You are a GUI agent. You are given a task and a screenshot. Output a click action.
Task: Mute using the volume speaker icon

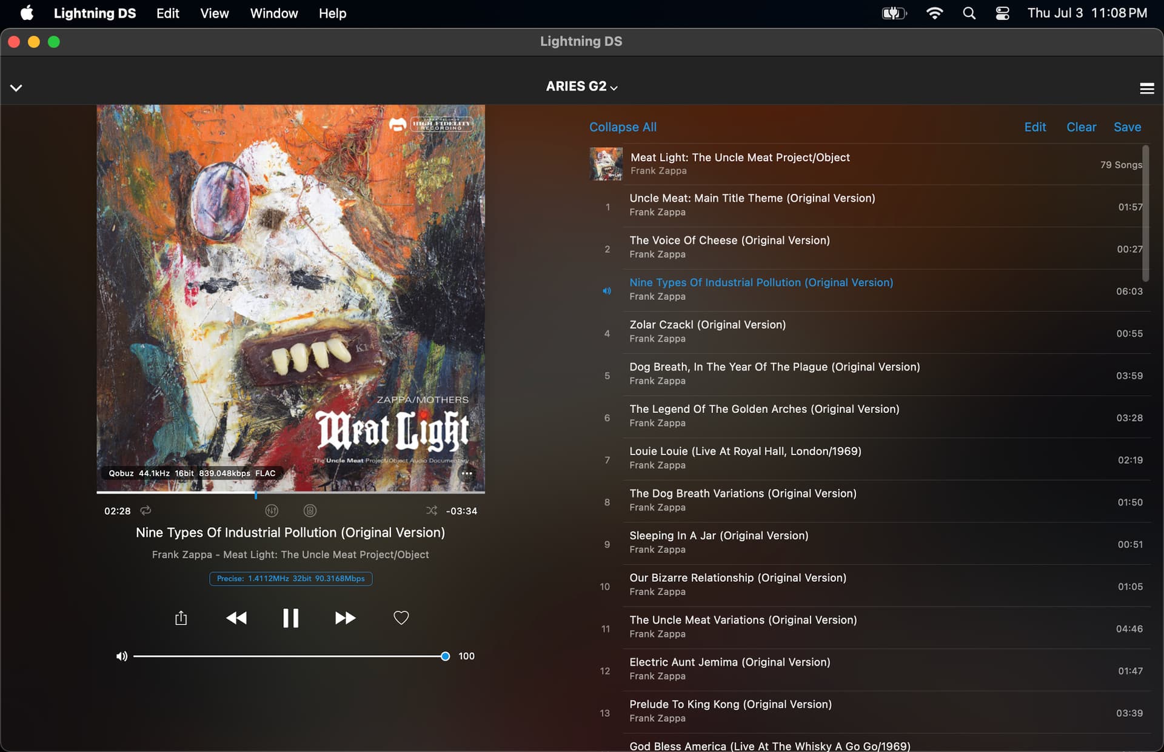[122, 656]
